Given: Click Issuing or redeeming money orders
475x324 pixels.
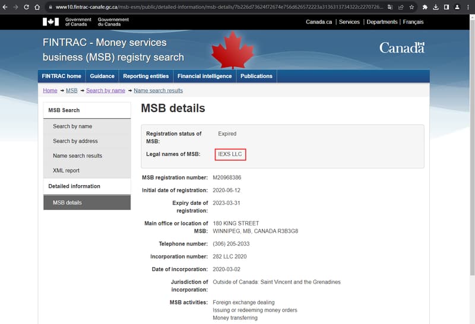Looking at the screenshot, I should (255, 310).
